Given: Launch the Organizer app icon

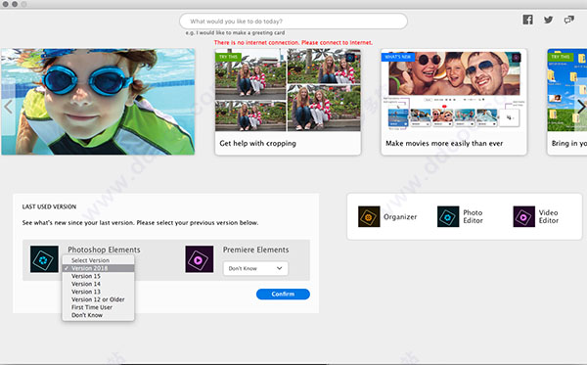Looking at the screenshot, I should [369, 216].
